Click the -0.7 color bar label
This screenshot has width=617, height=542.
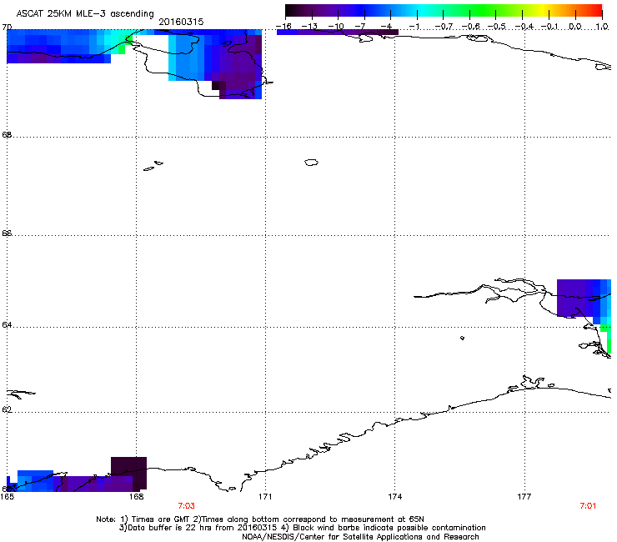pos(444,27)
